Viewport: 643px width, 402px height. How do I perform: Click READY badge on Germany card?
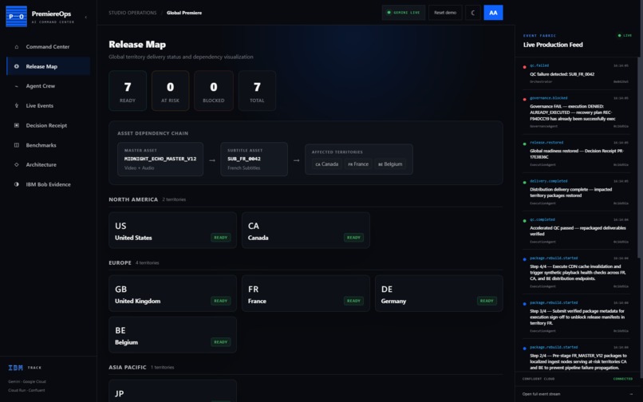point(487,301)
